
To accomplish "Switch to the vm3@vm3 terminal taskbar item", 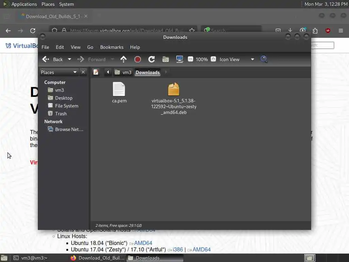I will [40, 258].
